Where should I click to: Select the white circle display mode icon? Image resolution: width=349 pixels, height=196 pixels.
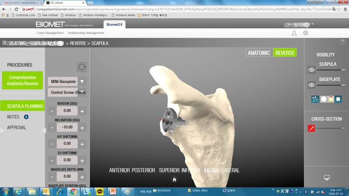(323, 99)
